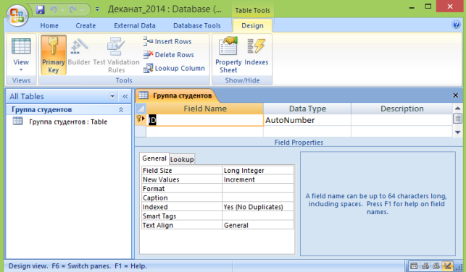Open the Office Button menu

(17, 15)
